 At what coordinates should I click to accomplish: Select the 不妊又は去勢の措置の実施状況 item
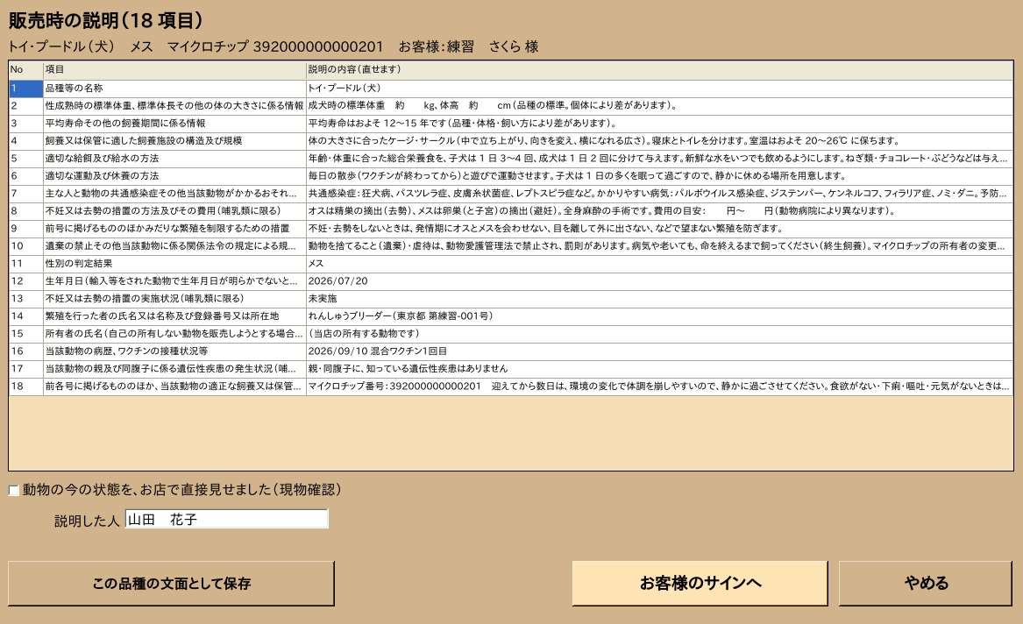174,299
